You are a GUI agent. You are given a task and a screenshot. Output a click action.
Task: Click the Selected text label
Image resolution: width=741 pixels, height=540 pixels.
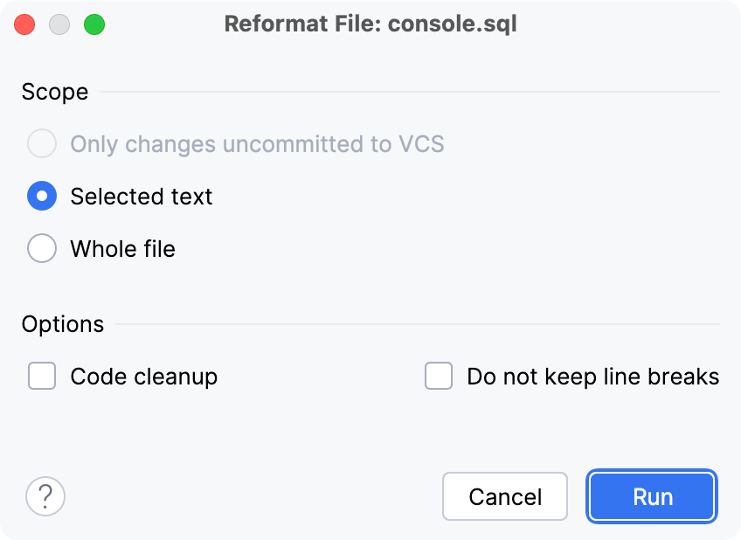point(141,196)
